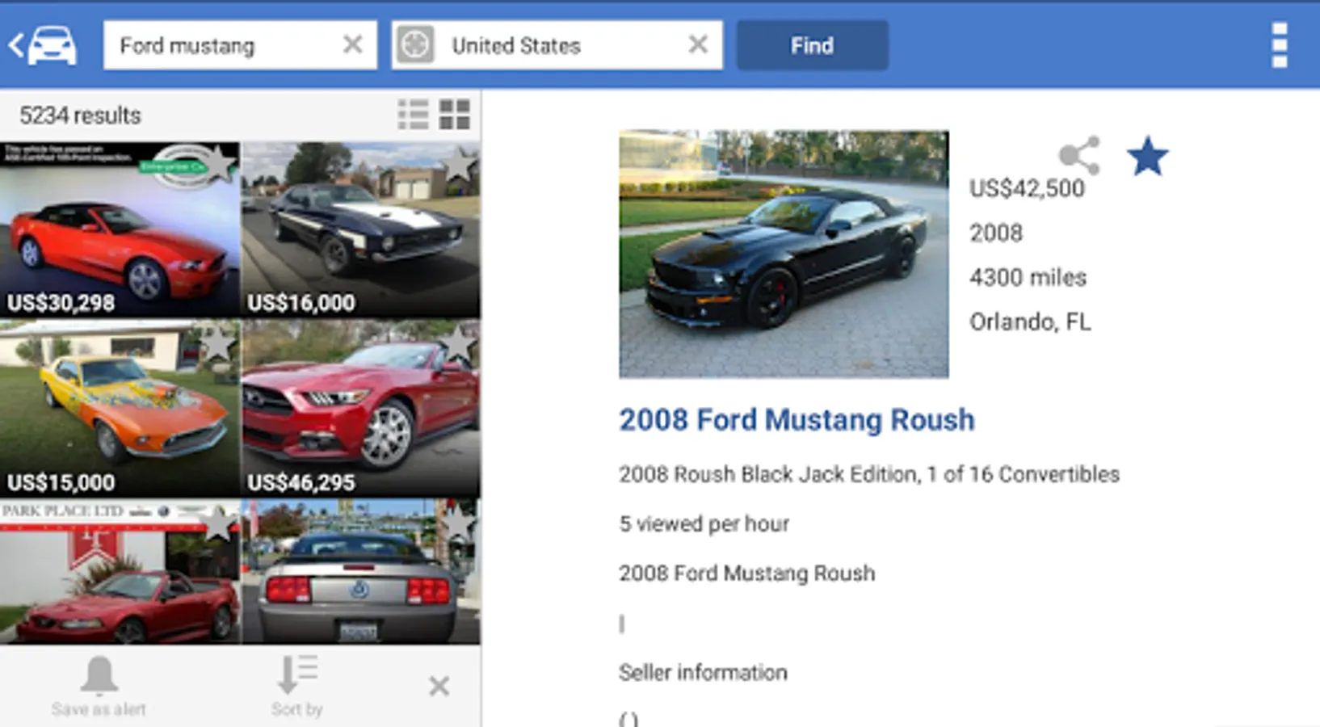Open the Sort by options

(x=297, y=687)
